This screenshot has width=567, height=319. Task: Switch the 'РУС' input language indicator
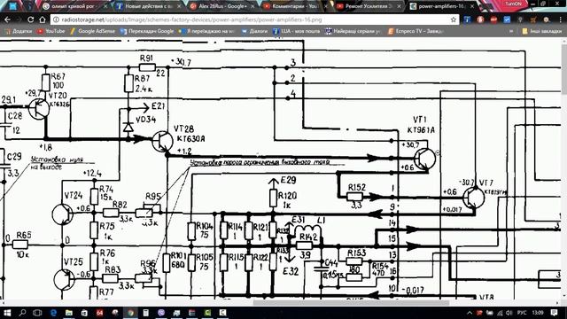[522, 313]
